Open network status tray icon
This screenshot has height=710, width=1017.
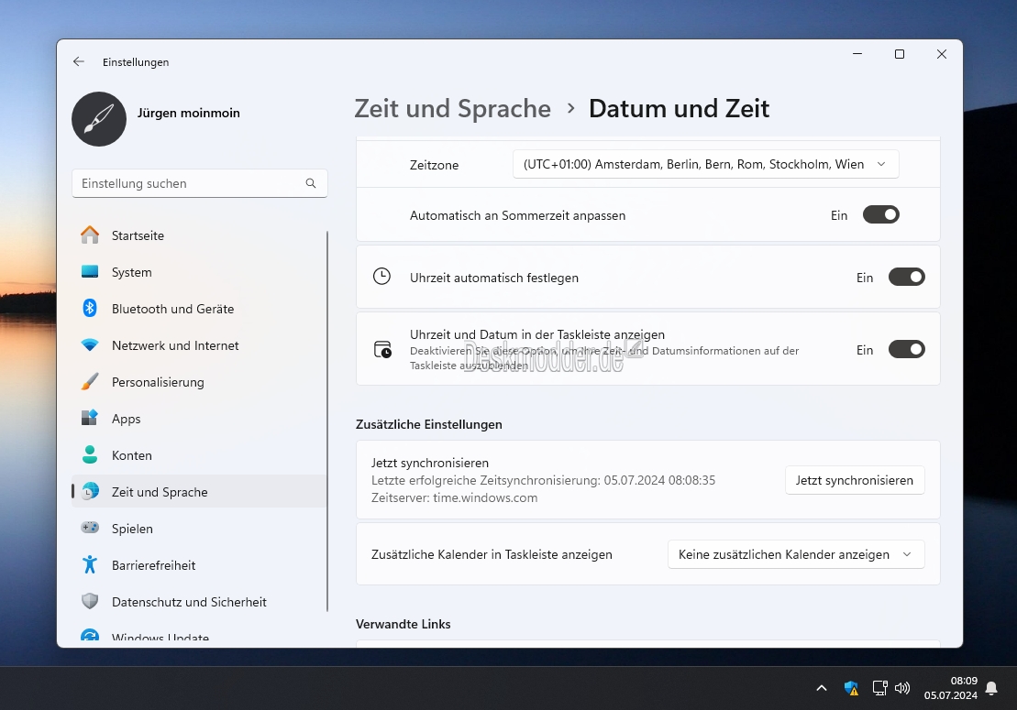tap(879, 688)
